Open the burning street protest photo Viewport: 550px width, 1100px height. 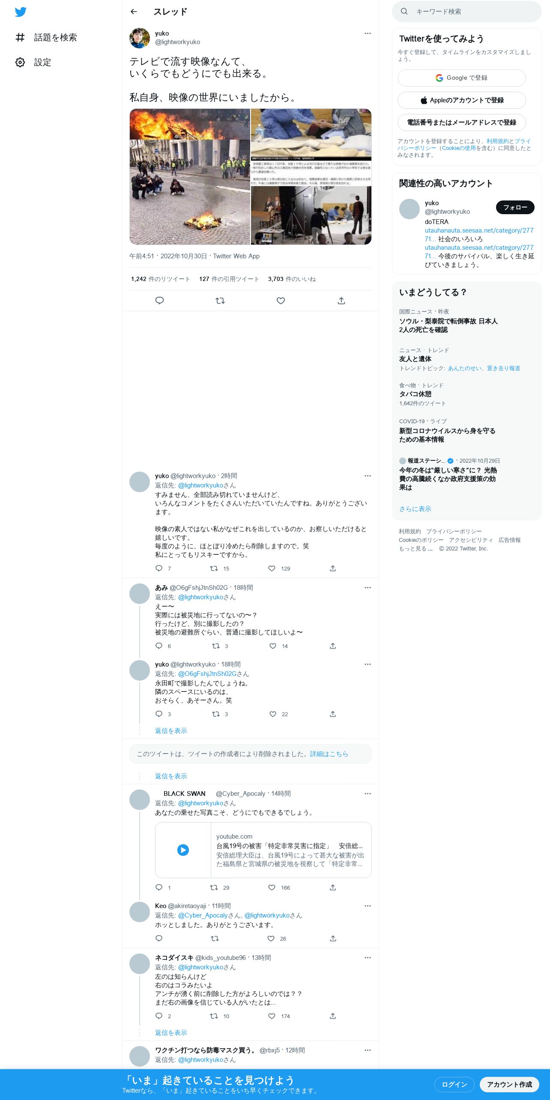[190, 176]
